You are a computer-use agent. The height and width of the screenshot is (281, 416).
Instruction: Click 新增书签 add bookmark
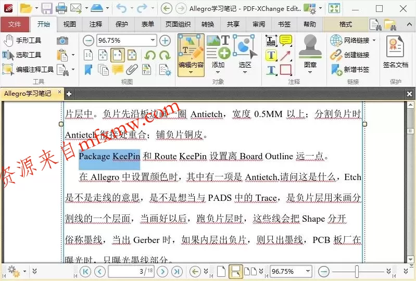350,69
